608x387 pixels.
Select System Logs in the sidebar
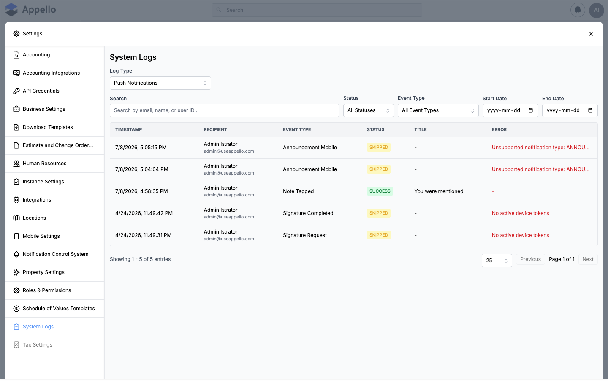pyautogui.click(x=55, y=327)
